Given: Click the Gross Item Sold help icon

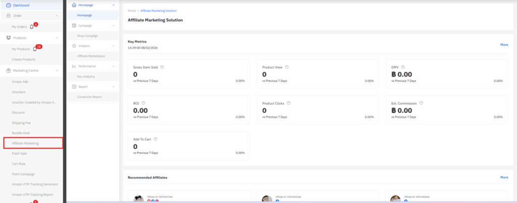Looking at the screenshot, I should [x=161, y=67].
